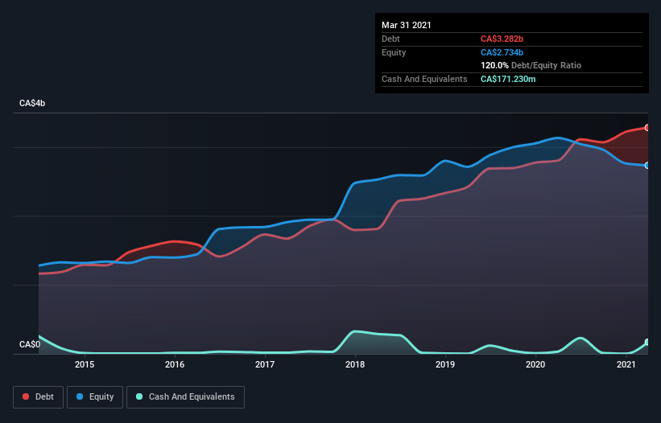Toggle Cash And Equivalents legend button

click(185, 397)
